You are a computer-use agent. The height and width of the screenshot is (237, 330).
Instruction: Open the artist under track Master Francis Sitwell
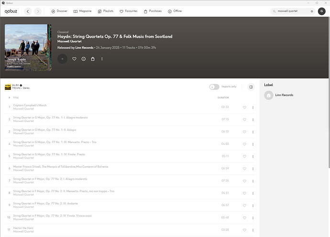pyautogui.click(x=23, y=170)
